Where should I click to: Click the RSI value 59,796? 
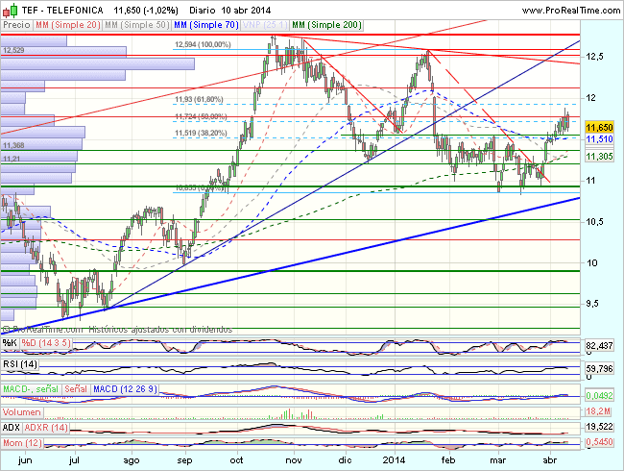[x=599, y=369]
